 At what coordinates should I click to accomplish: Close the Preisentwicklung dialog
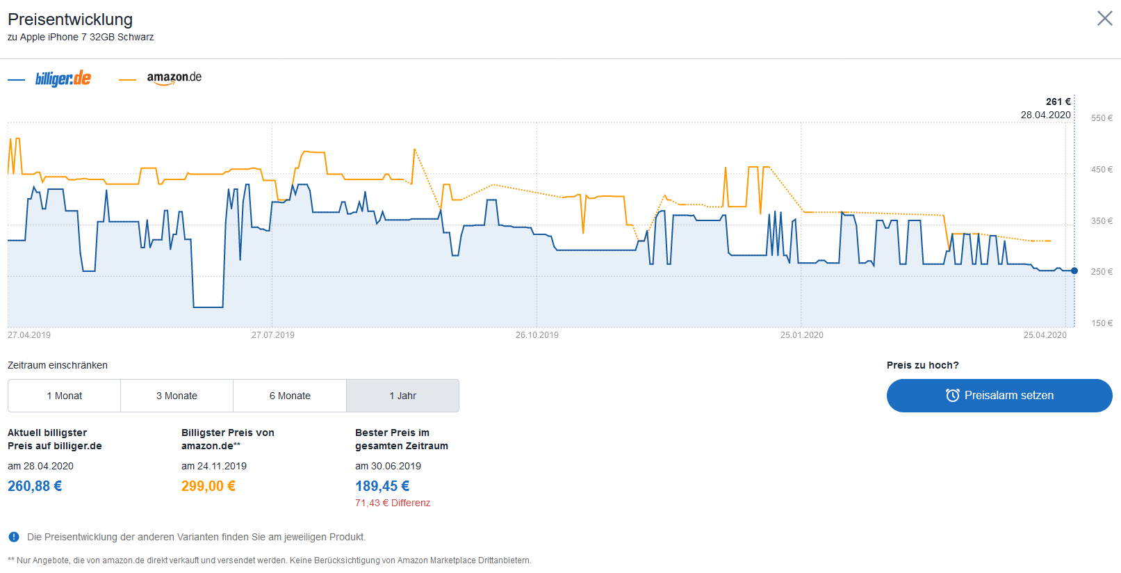[x=1104, y=18]
